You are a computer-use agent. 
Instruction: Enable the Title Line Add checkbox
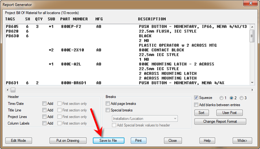[44, 110]
